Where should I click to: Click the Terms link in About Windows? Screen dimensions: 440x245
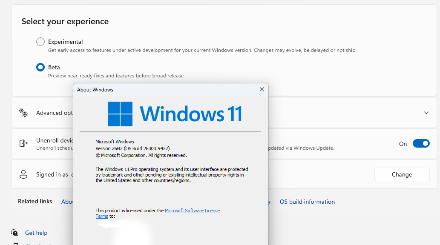click(x=101, y=216)
